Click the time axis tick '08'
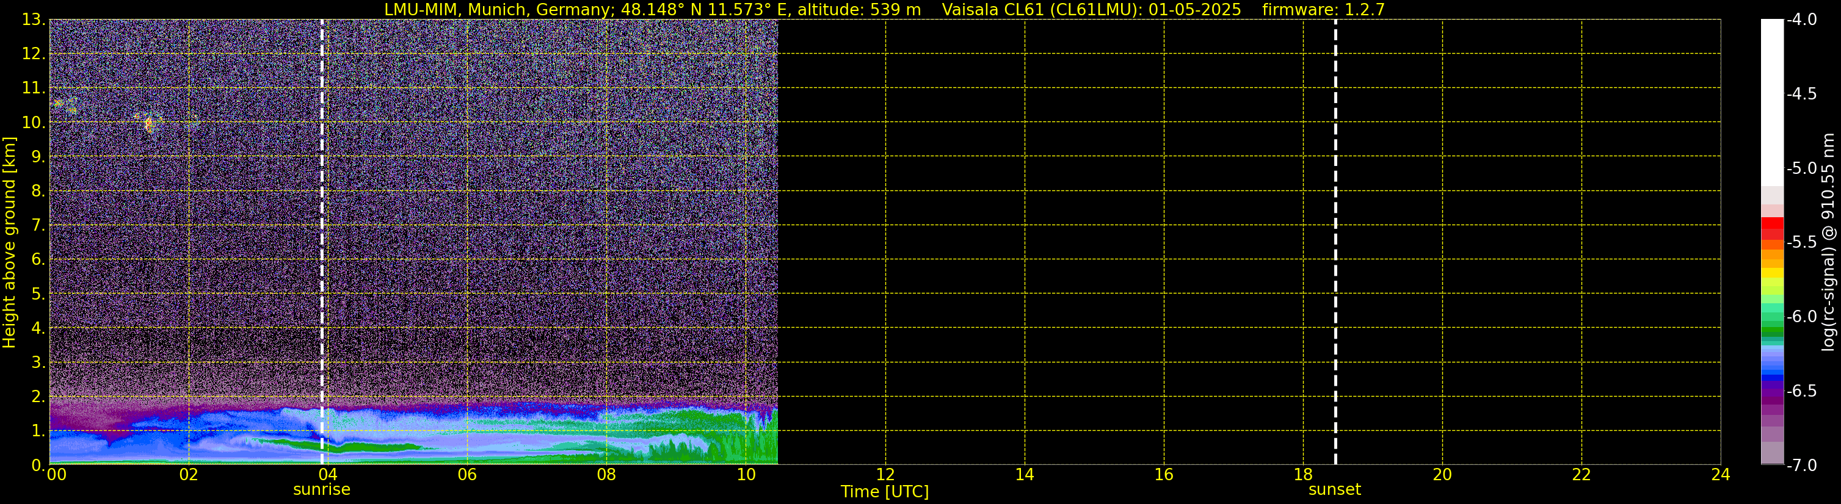The image size is (1841, 504). pos(607,475)
